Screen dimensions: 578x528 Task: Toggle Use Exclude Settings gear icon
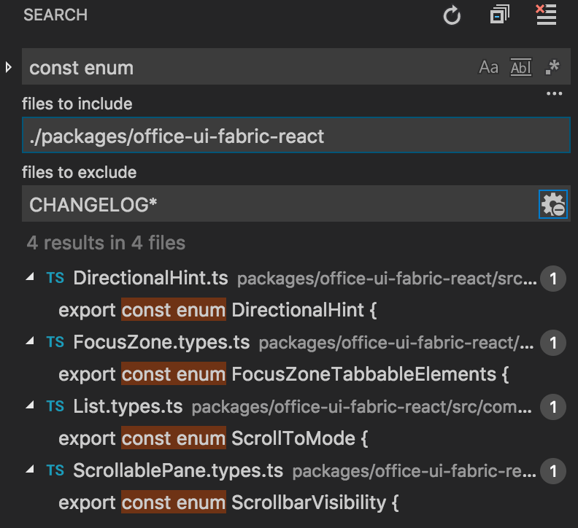point(552,205)
